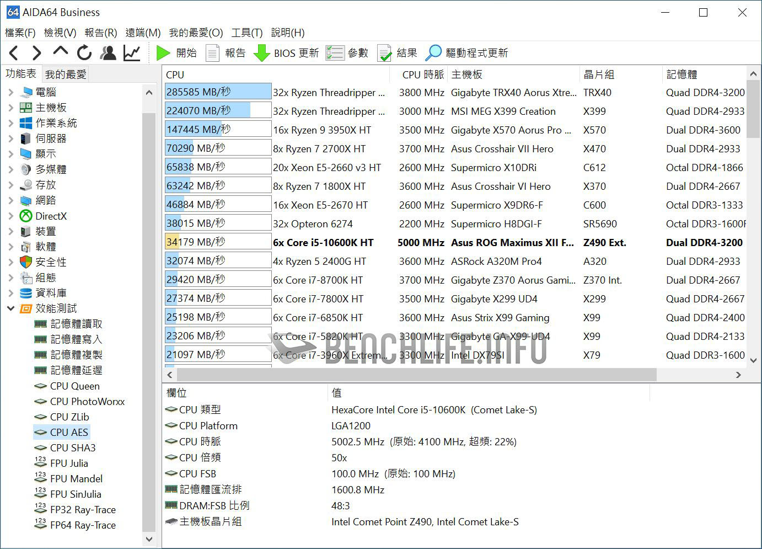Screen dimensions: 762x549
Task: Open the 工具(T) menu
Action: coord(246,33)
